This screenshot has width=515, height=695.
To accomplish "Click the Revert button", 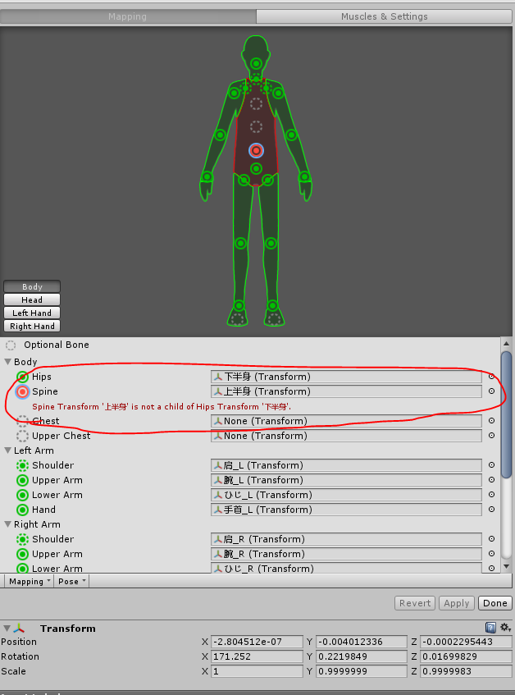I will (x=415, y=603).
